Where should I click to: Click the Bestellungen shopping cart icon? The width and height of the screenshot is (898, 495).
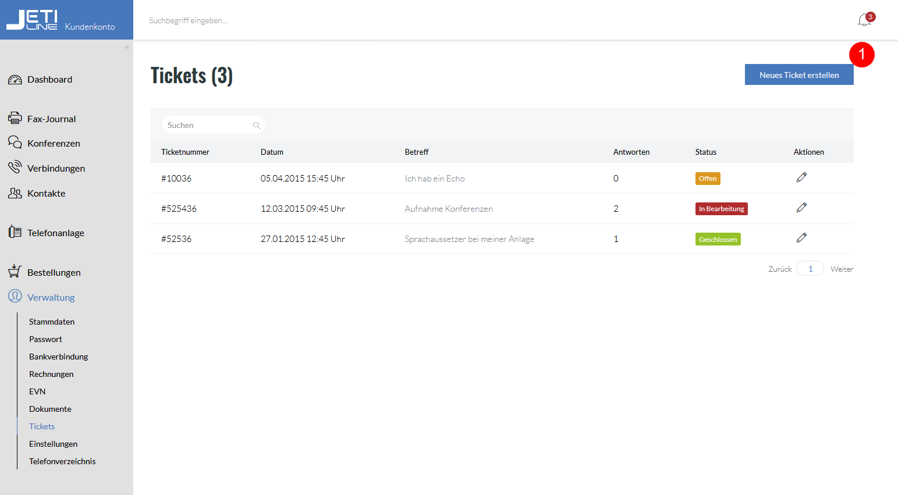point(15,271)
